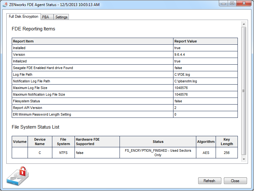
Task: Click the ZENworks app icon in title bar
Action: tap(5, 4)
